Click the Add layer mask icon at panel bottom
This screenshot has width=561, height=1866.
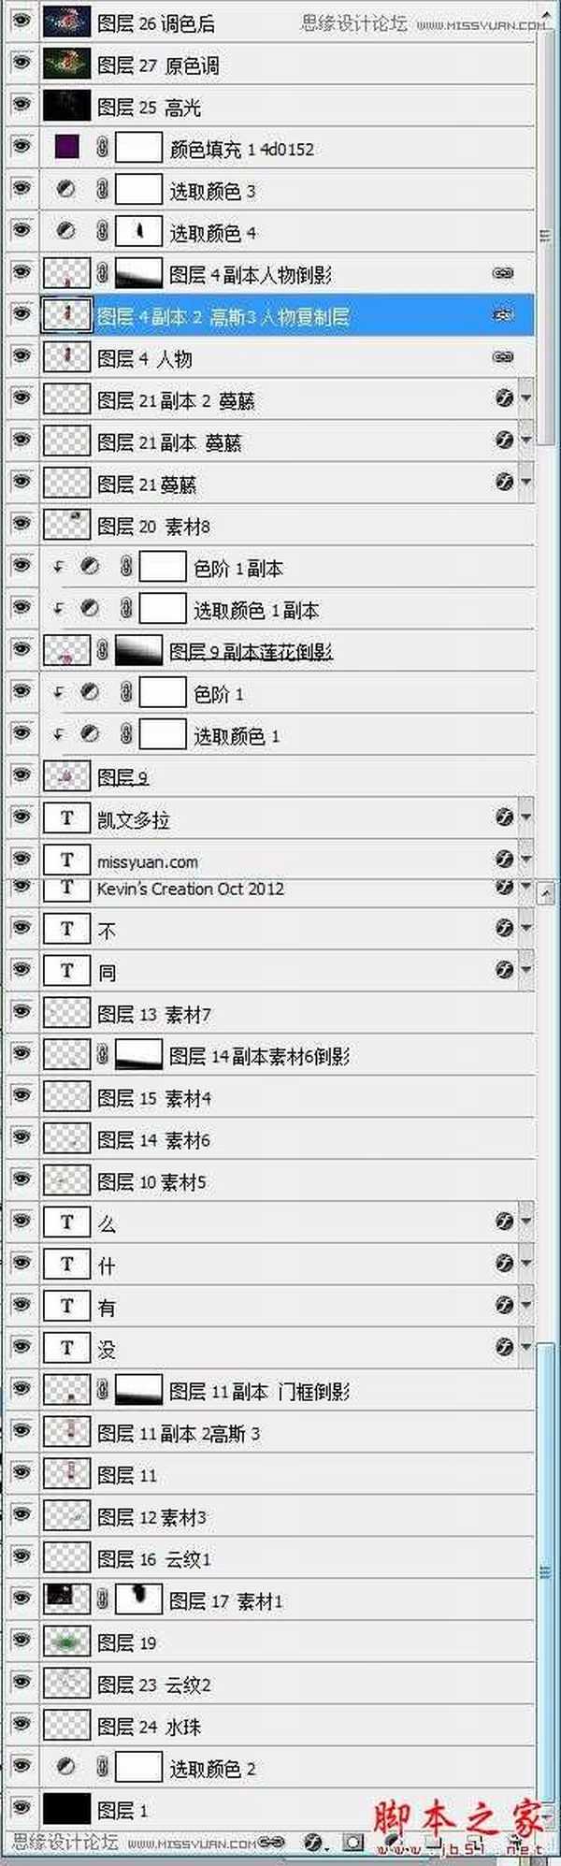coord(352,1842)
